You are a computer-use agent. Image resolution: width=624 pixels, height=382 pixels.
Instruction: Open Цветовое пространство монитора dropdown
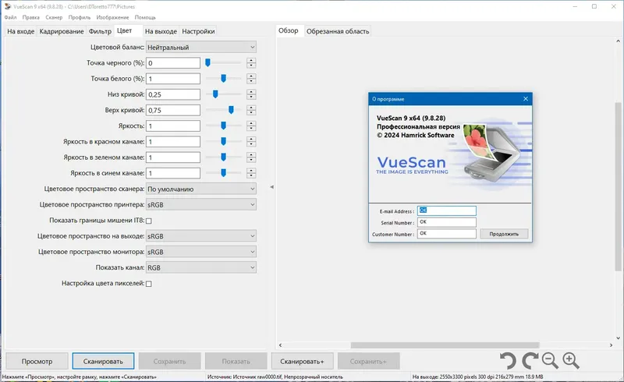201,252
